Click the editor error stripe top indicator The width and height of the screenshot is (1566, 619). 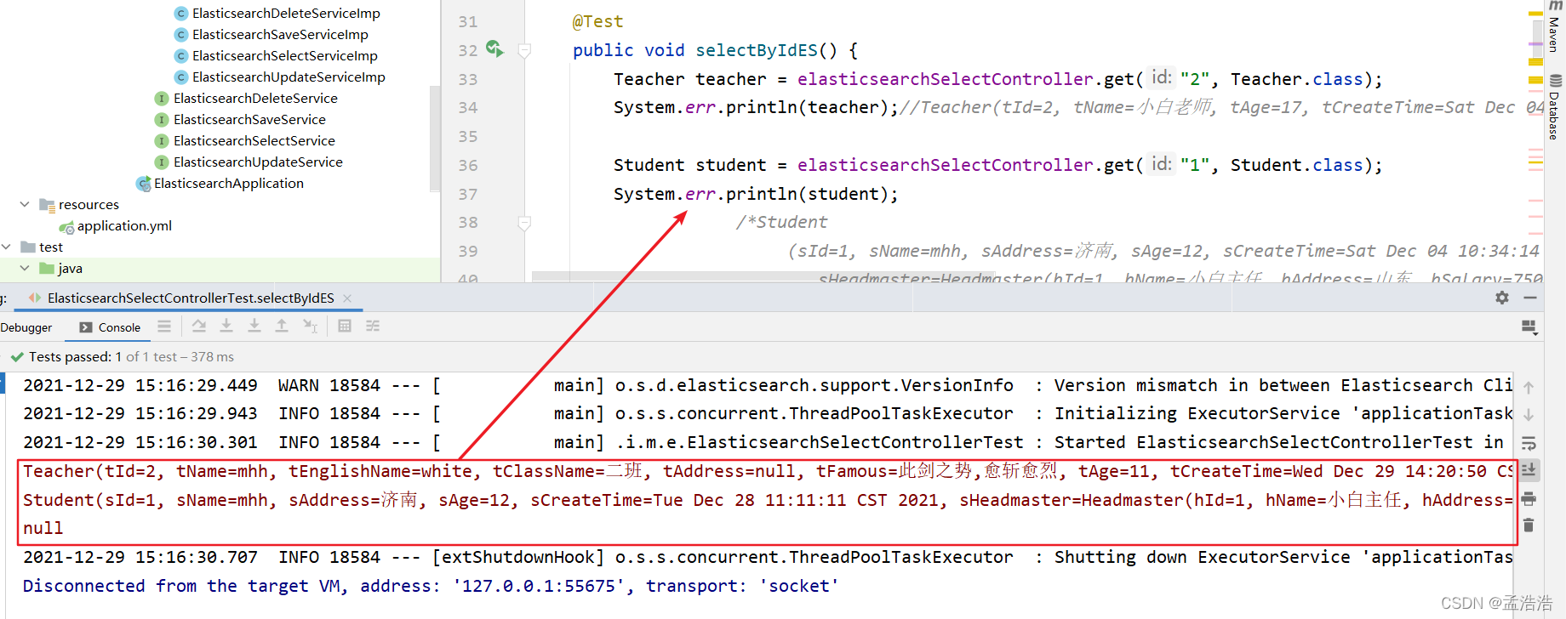coord(1535,14)
